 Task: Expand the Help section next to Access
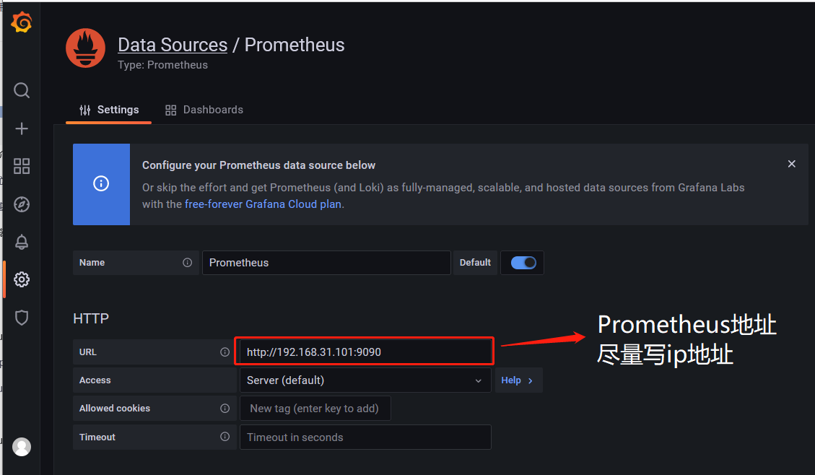pos(518,380)
